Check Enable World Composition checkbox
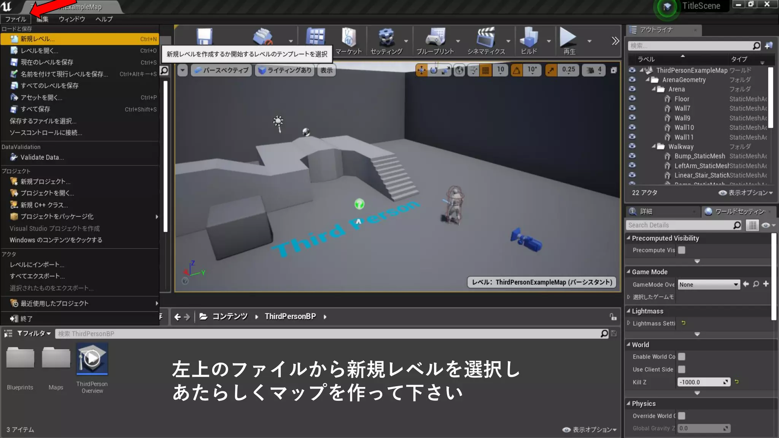This screenshot has width=779, height=438. pyautogui.click(x=682, y=357)
